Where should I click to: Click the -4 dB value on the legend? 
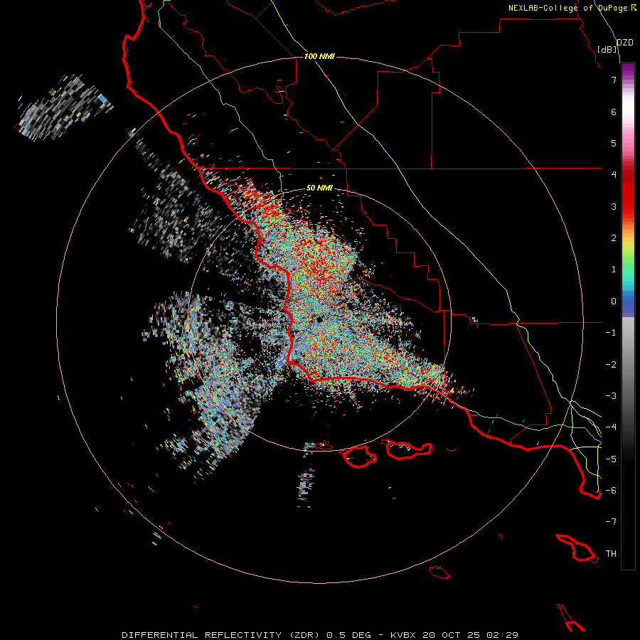[x=611, y=427]
